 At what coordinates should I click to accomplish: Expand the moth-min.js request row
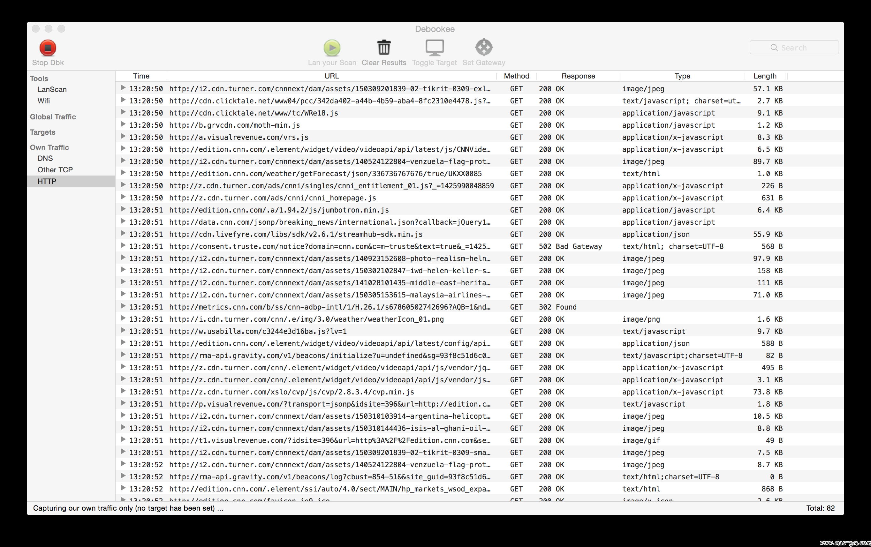pyautogui.click(x=123, y=125)
